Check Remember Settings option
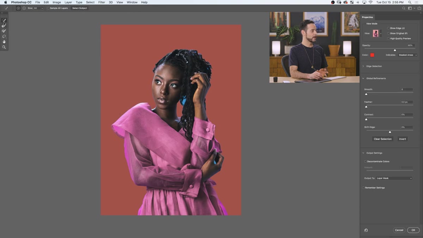This screenshot has height=238, width=423. (x=363, y=188)
